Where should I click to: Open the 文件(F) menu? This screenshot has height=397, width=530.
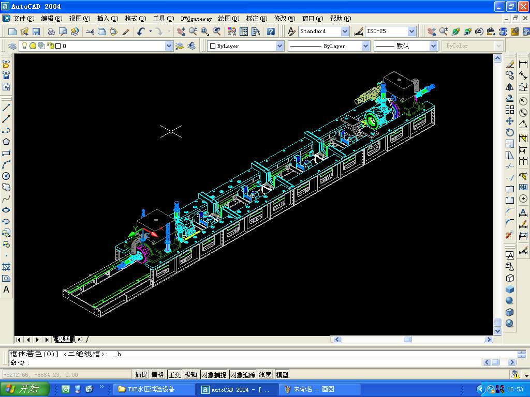(x=24, y=19)
